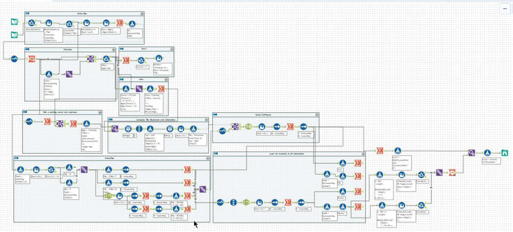Collapse the Pick a starting corner container

tap(99, 112)
